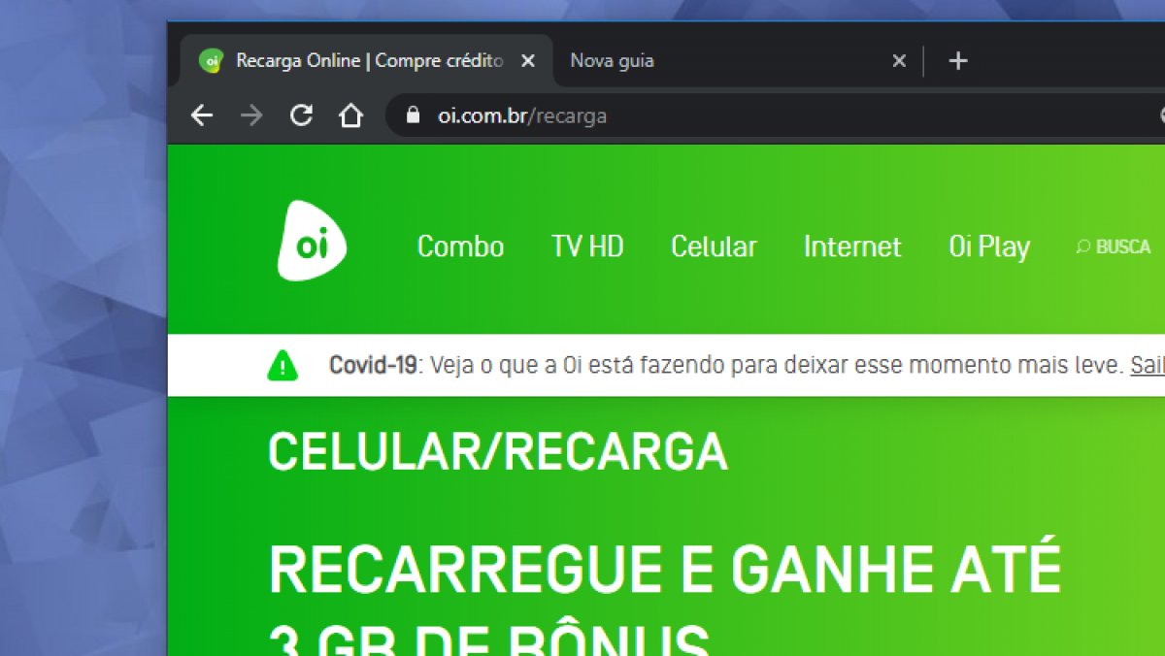The width and height of the screenshot is (1165, 656).
Task: Click the BUSCA search button
Action: click(1114, 247)
